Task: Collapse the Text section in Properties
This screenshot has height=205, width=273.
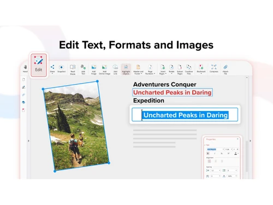Action: (x=205, y=145)
